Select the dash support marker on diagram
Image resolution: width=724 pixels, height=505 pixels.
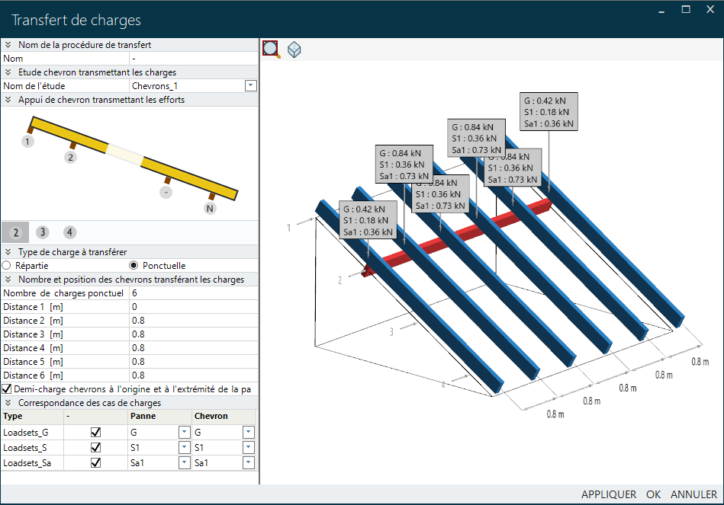[x=166, y=192]
